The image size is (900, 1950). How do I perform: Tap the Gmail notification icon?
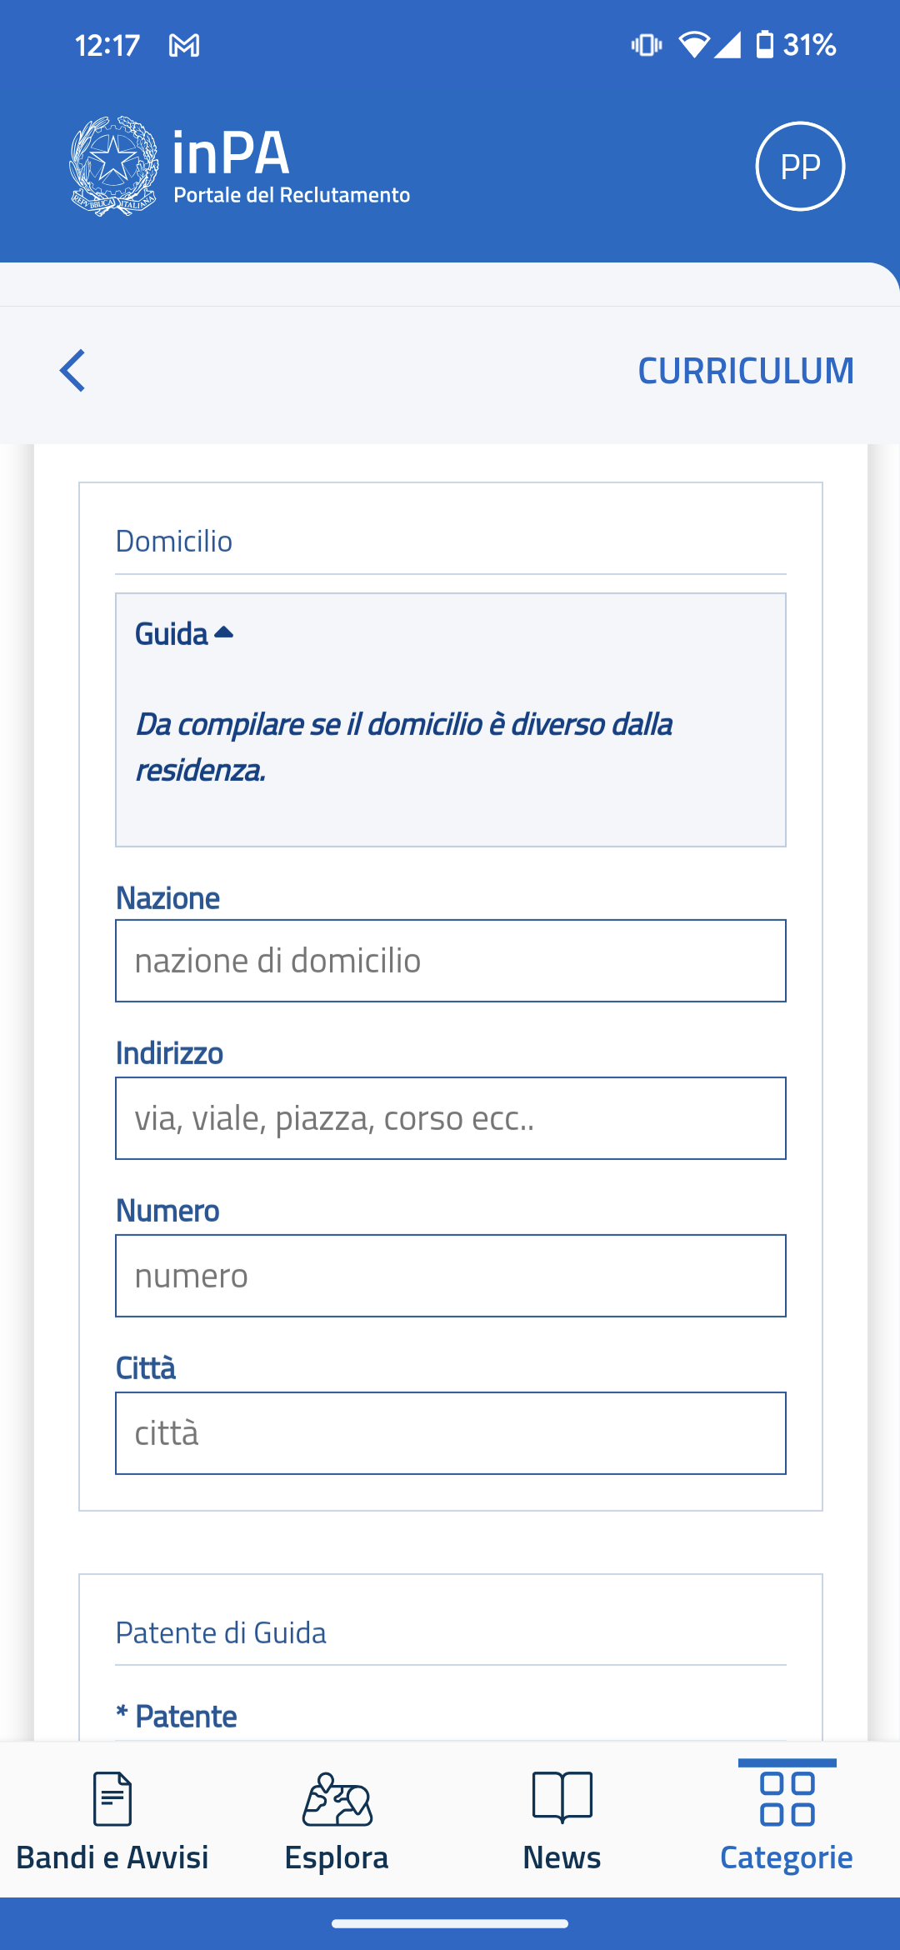click(184, 45)
